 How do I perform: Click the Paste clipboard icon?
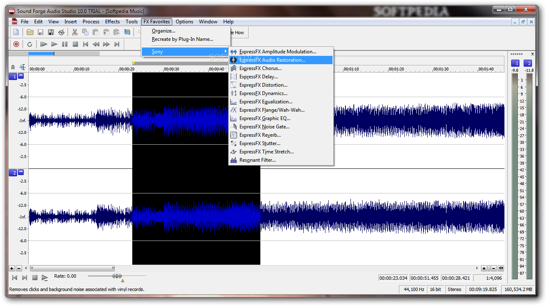coord(96,32)
